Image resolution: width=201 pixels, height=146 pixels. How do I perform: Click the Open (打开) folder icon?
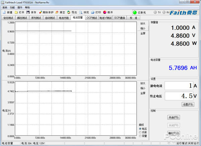click(x=16, y=12)
